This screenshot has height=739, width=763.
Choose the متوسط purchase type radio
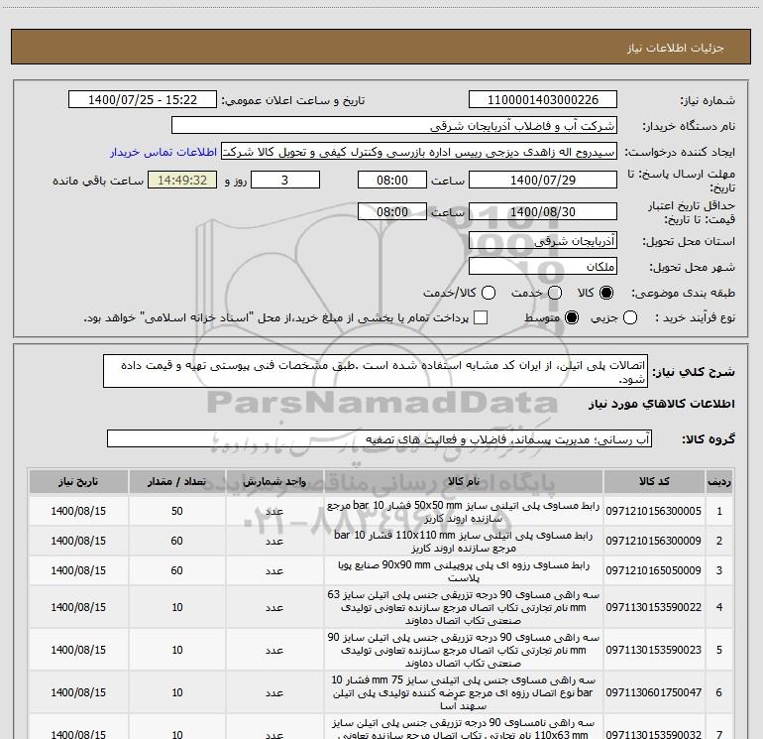point(572,318)
